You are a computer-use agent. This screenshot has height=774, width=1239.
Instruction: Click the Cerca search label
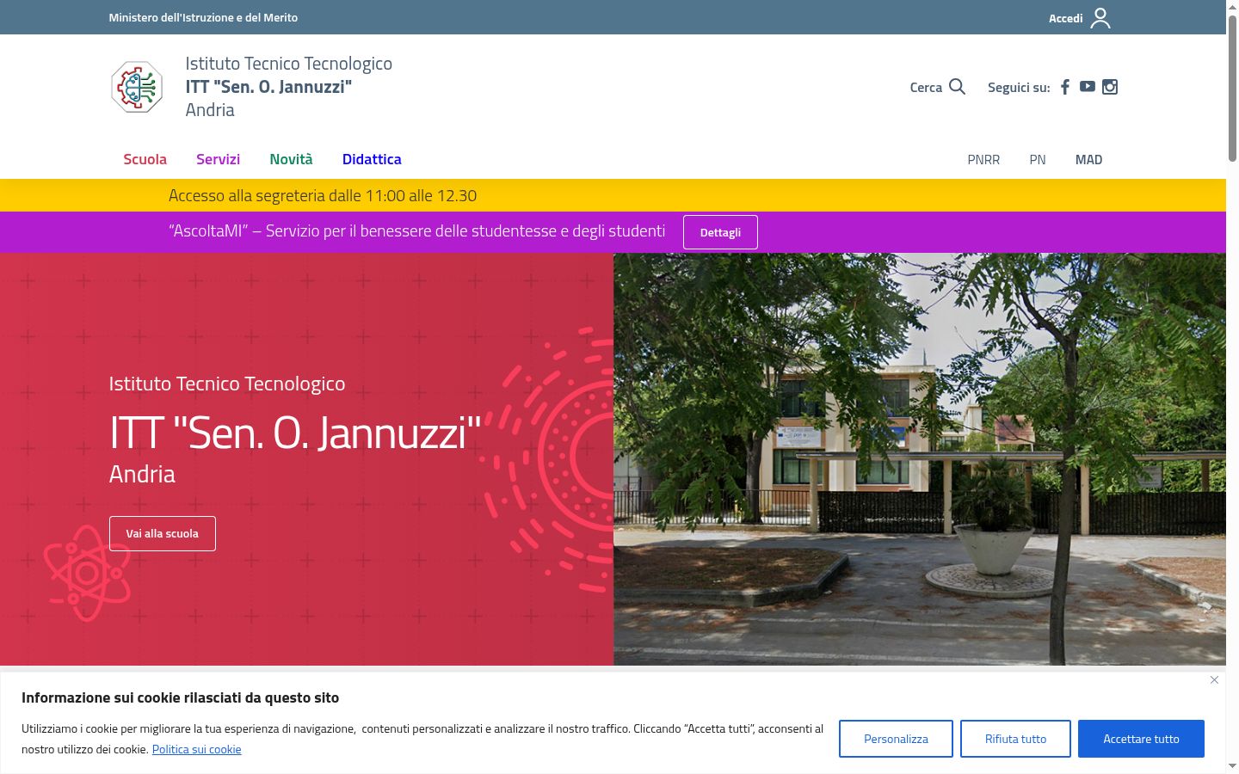point(926,87)
